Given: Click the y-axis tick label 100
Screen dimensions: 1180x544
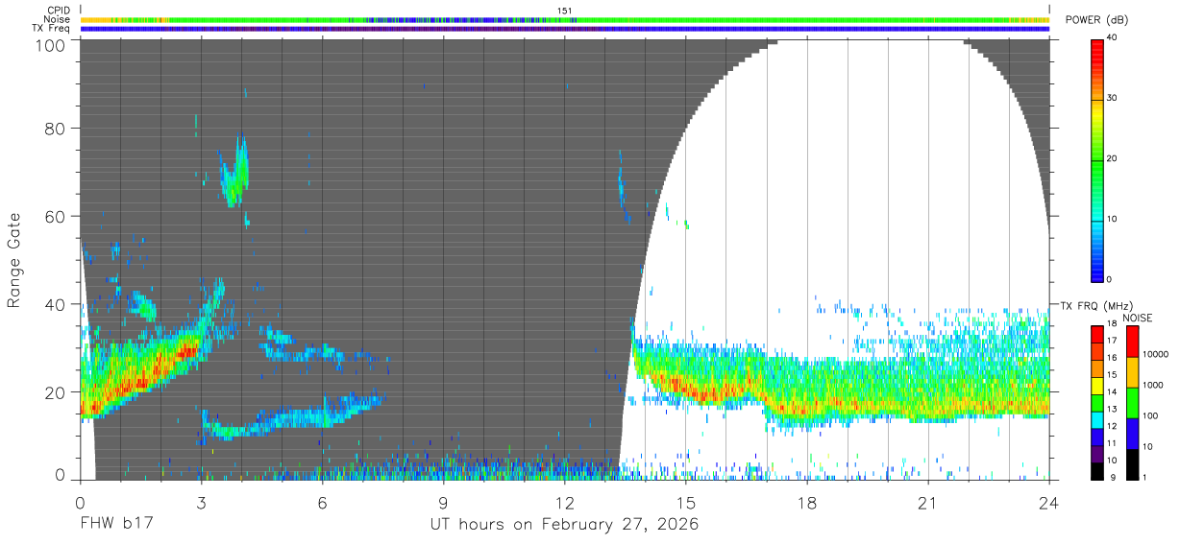Looking at the screenshot, I should pos(51,44).
